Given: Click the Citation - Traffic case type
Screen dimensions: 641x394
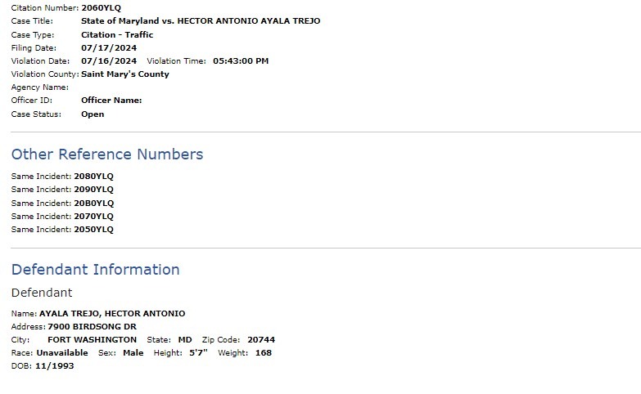Looking at the screenshot, I should pyautogui.click(x=117, y=34).
